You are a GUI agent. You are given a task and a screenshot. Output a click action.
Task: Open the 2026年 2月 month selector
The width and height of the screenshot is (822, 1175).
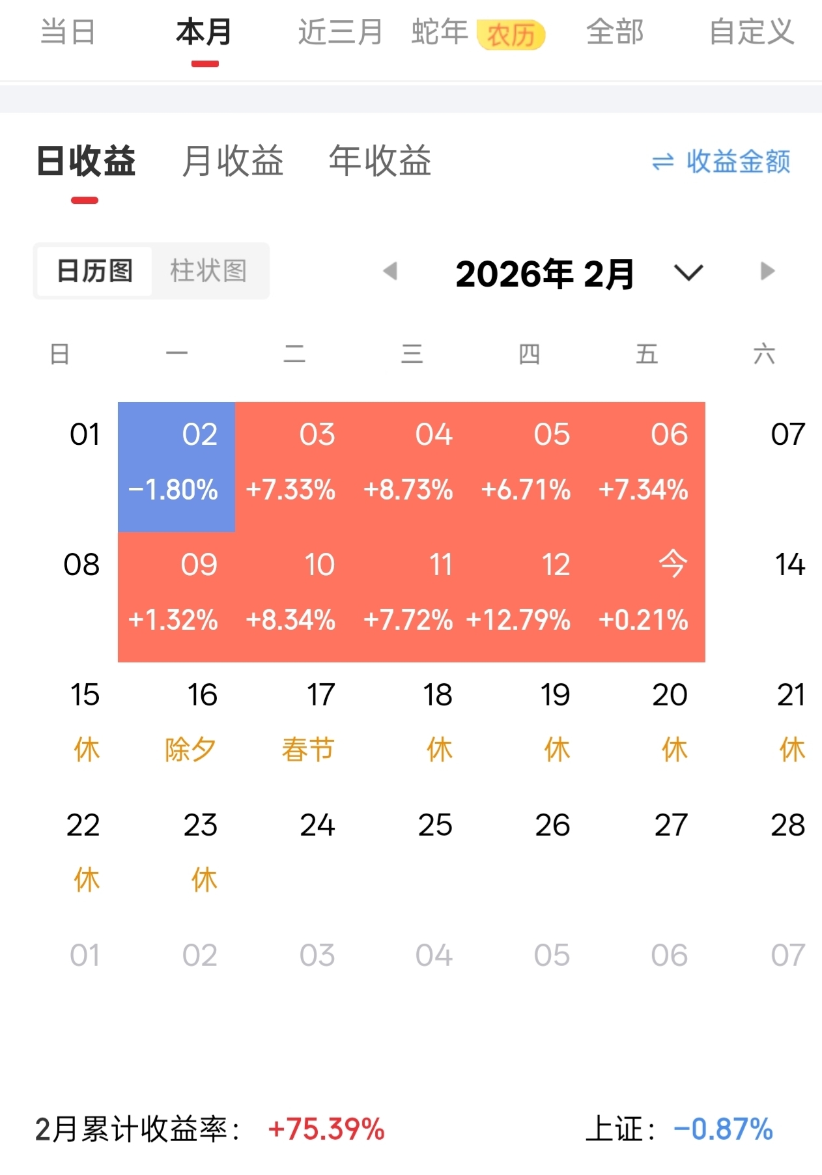tap(545, 274)
